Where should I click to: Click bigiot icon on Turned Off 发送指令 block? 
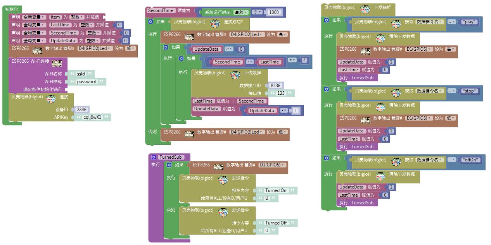click(x=223, y=212)
